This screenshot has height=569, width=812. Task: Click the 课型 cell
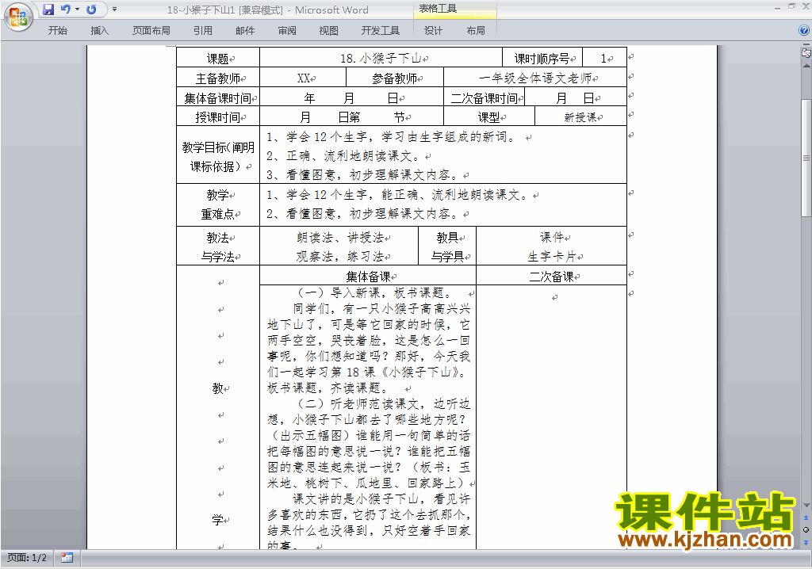coord(488,116)
